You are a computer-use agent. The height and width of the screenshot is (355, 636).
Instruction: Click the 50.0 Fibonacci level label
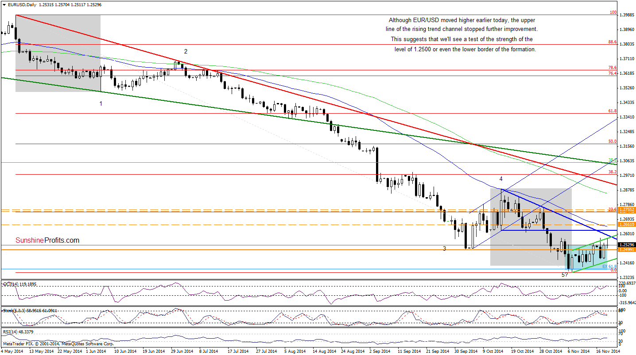coord(613,141)
